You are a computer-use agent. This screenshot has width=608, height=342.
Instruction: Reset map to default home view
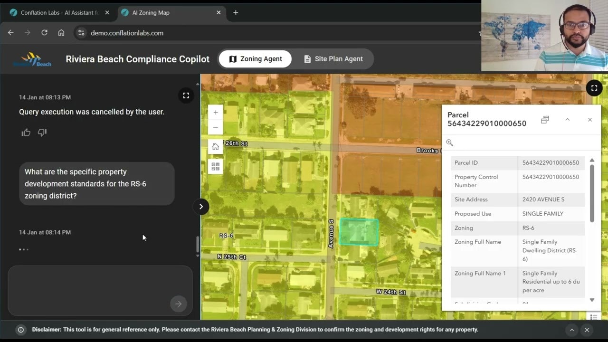pyautogui.click(x=216, y=147)
